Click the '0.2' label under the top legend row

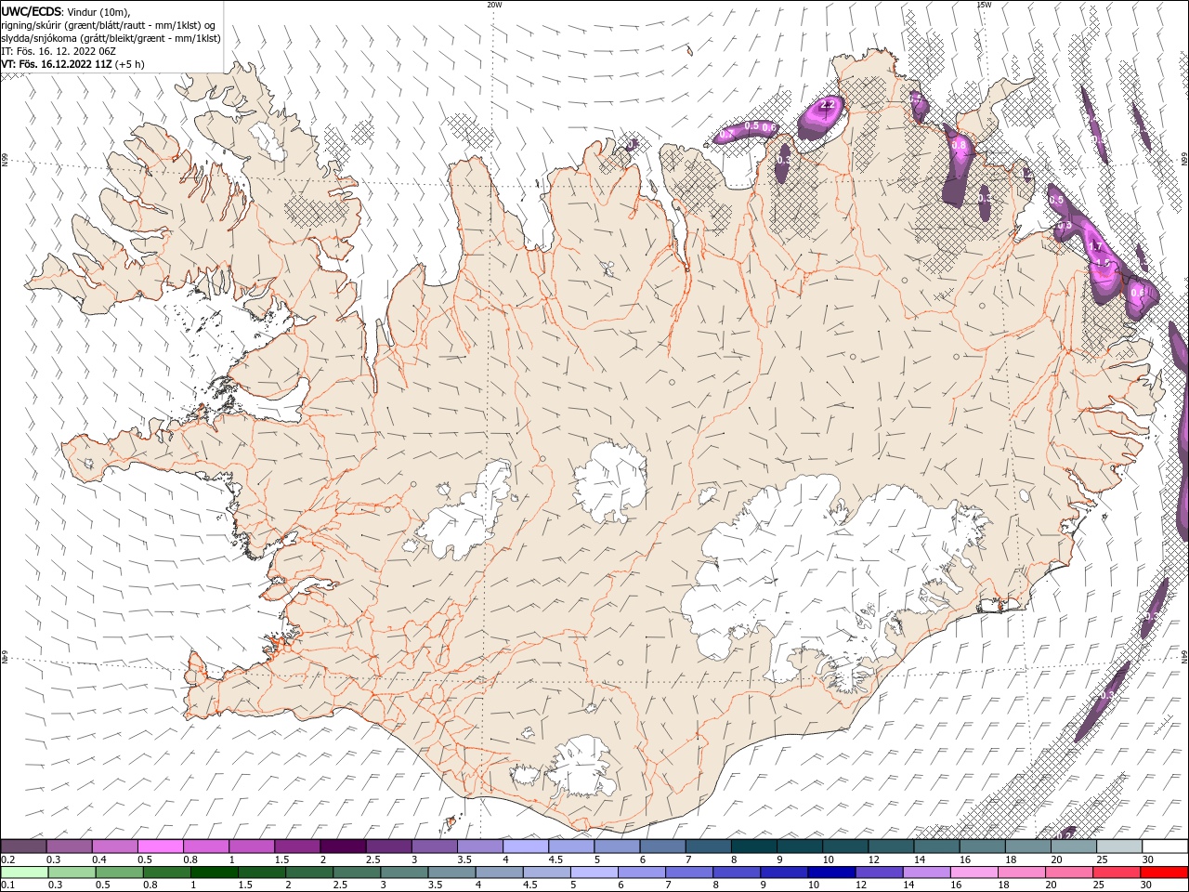[x=7, y=859]
